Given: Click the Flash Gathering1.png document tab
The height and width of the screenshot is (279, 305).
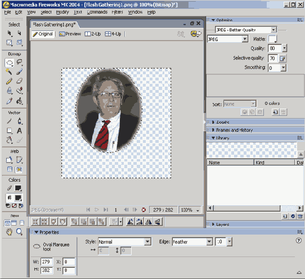Looking at the screenshot, I should (x=54, y=25).
